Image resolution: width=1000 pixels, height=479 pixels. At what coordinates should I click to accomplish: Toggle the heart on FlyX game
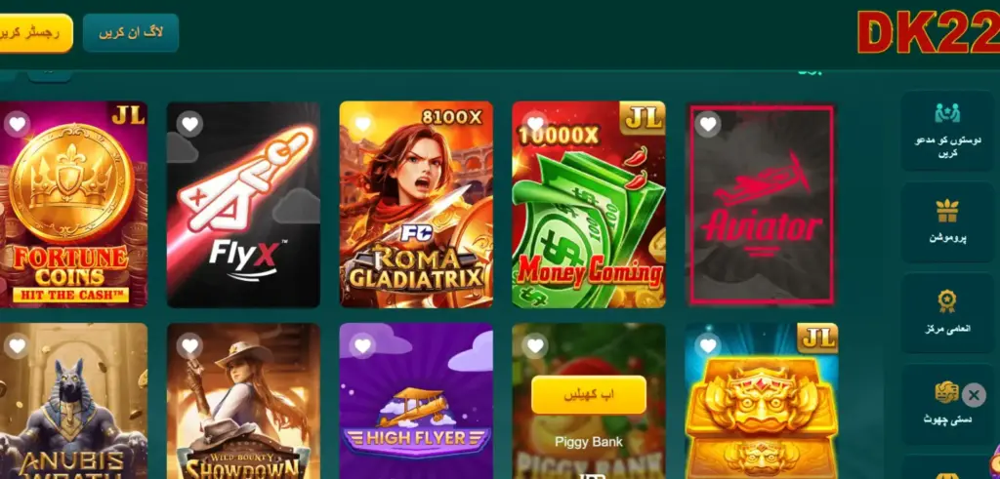tap(189, 124)
